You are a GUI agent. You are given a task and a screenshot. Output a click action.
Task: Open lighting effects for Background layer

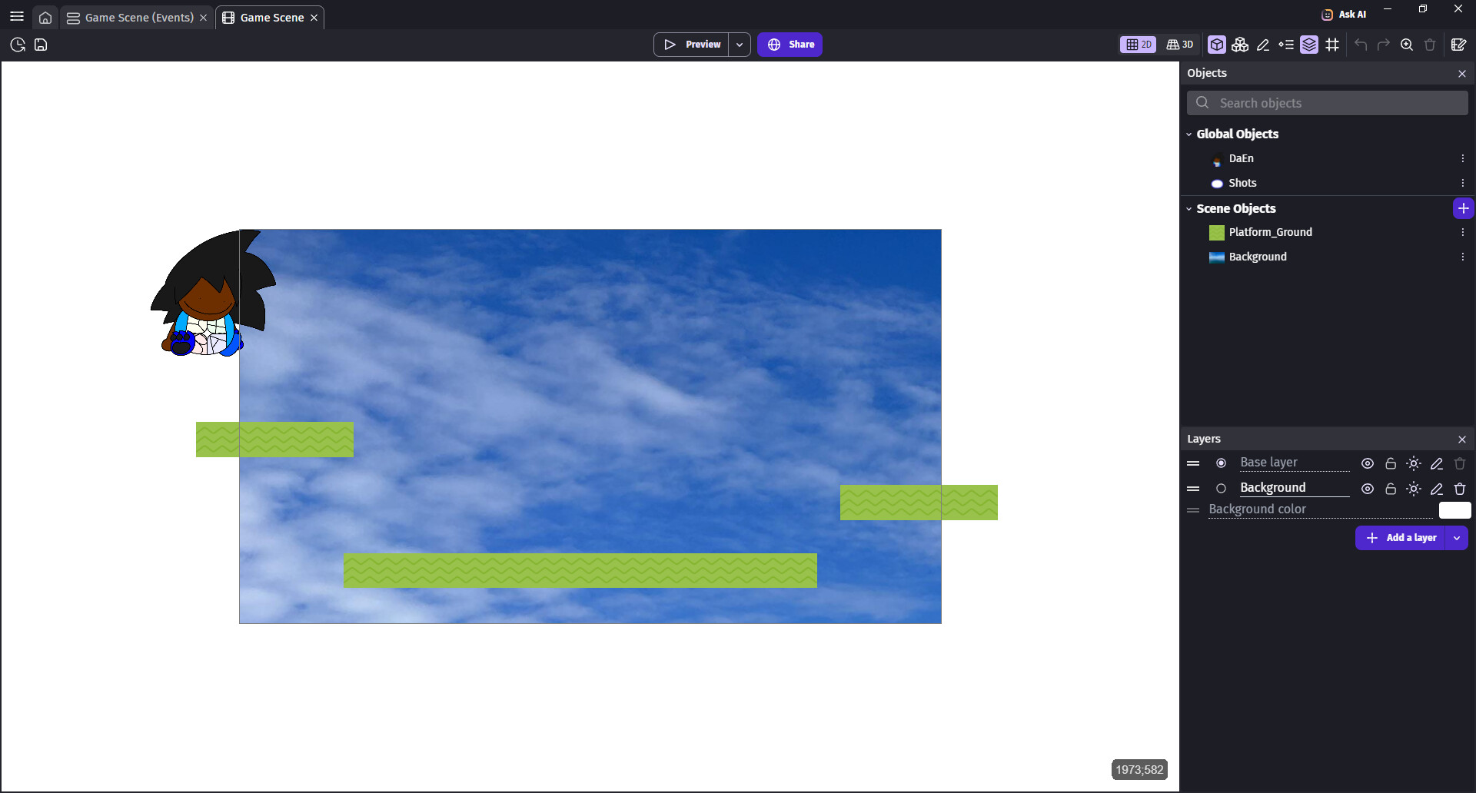click(x=1413, y=489)
